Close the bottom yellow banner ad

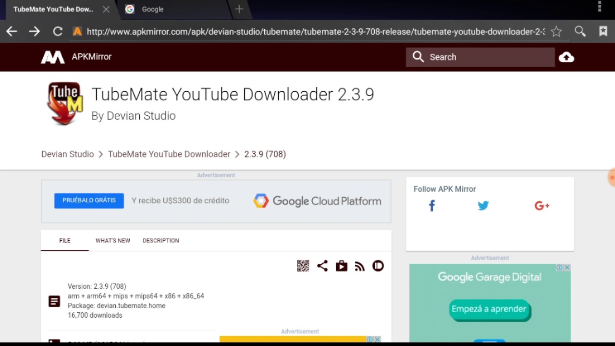(378, 339)
